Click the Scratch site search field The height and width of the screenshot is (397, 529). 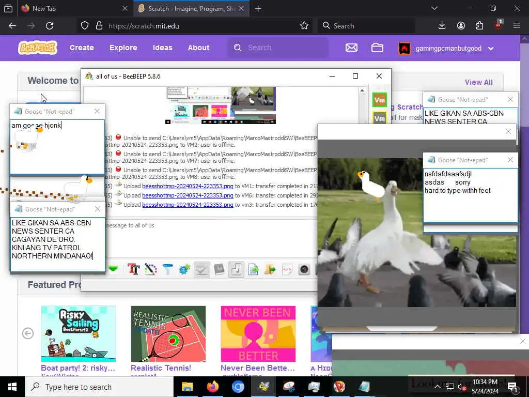[x=278, y=48]
